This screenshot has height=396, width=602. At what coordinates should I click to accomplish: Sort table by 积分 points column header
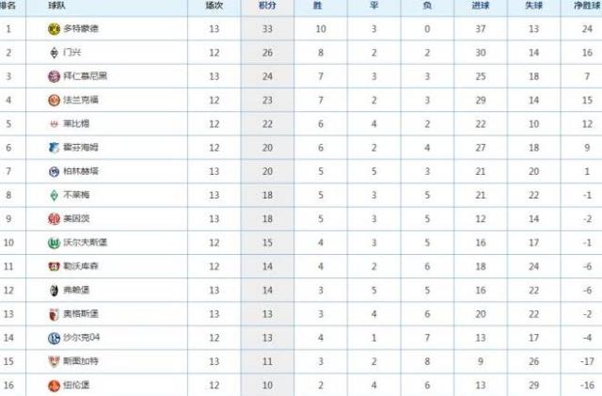[267, 6]
